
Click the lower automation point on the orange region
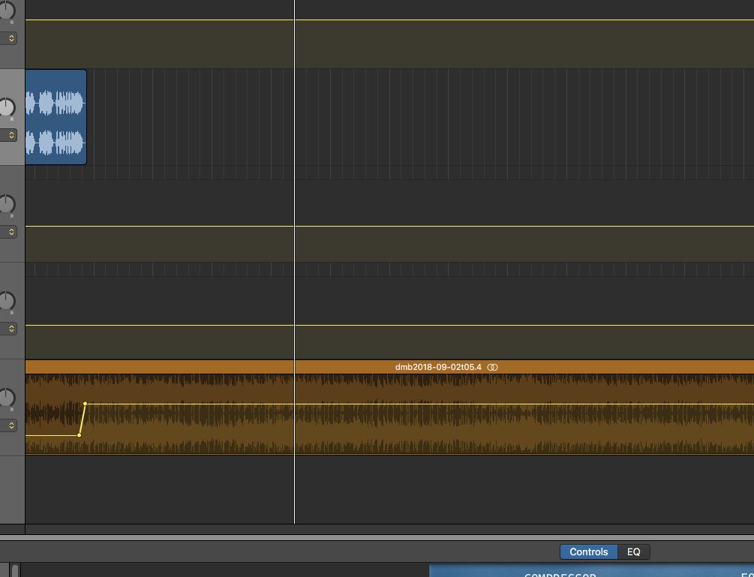(x=80, y=435)
